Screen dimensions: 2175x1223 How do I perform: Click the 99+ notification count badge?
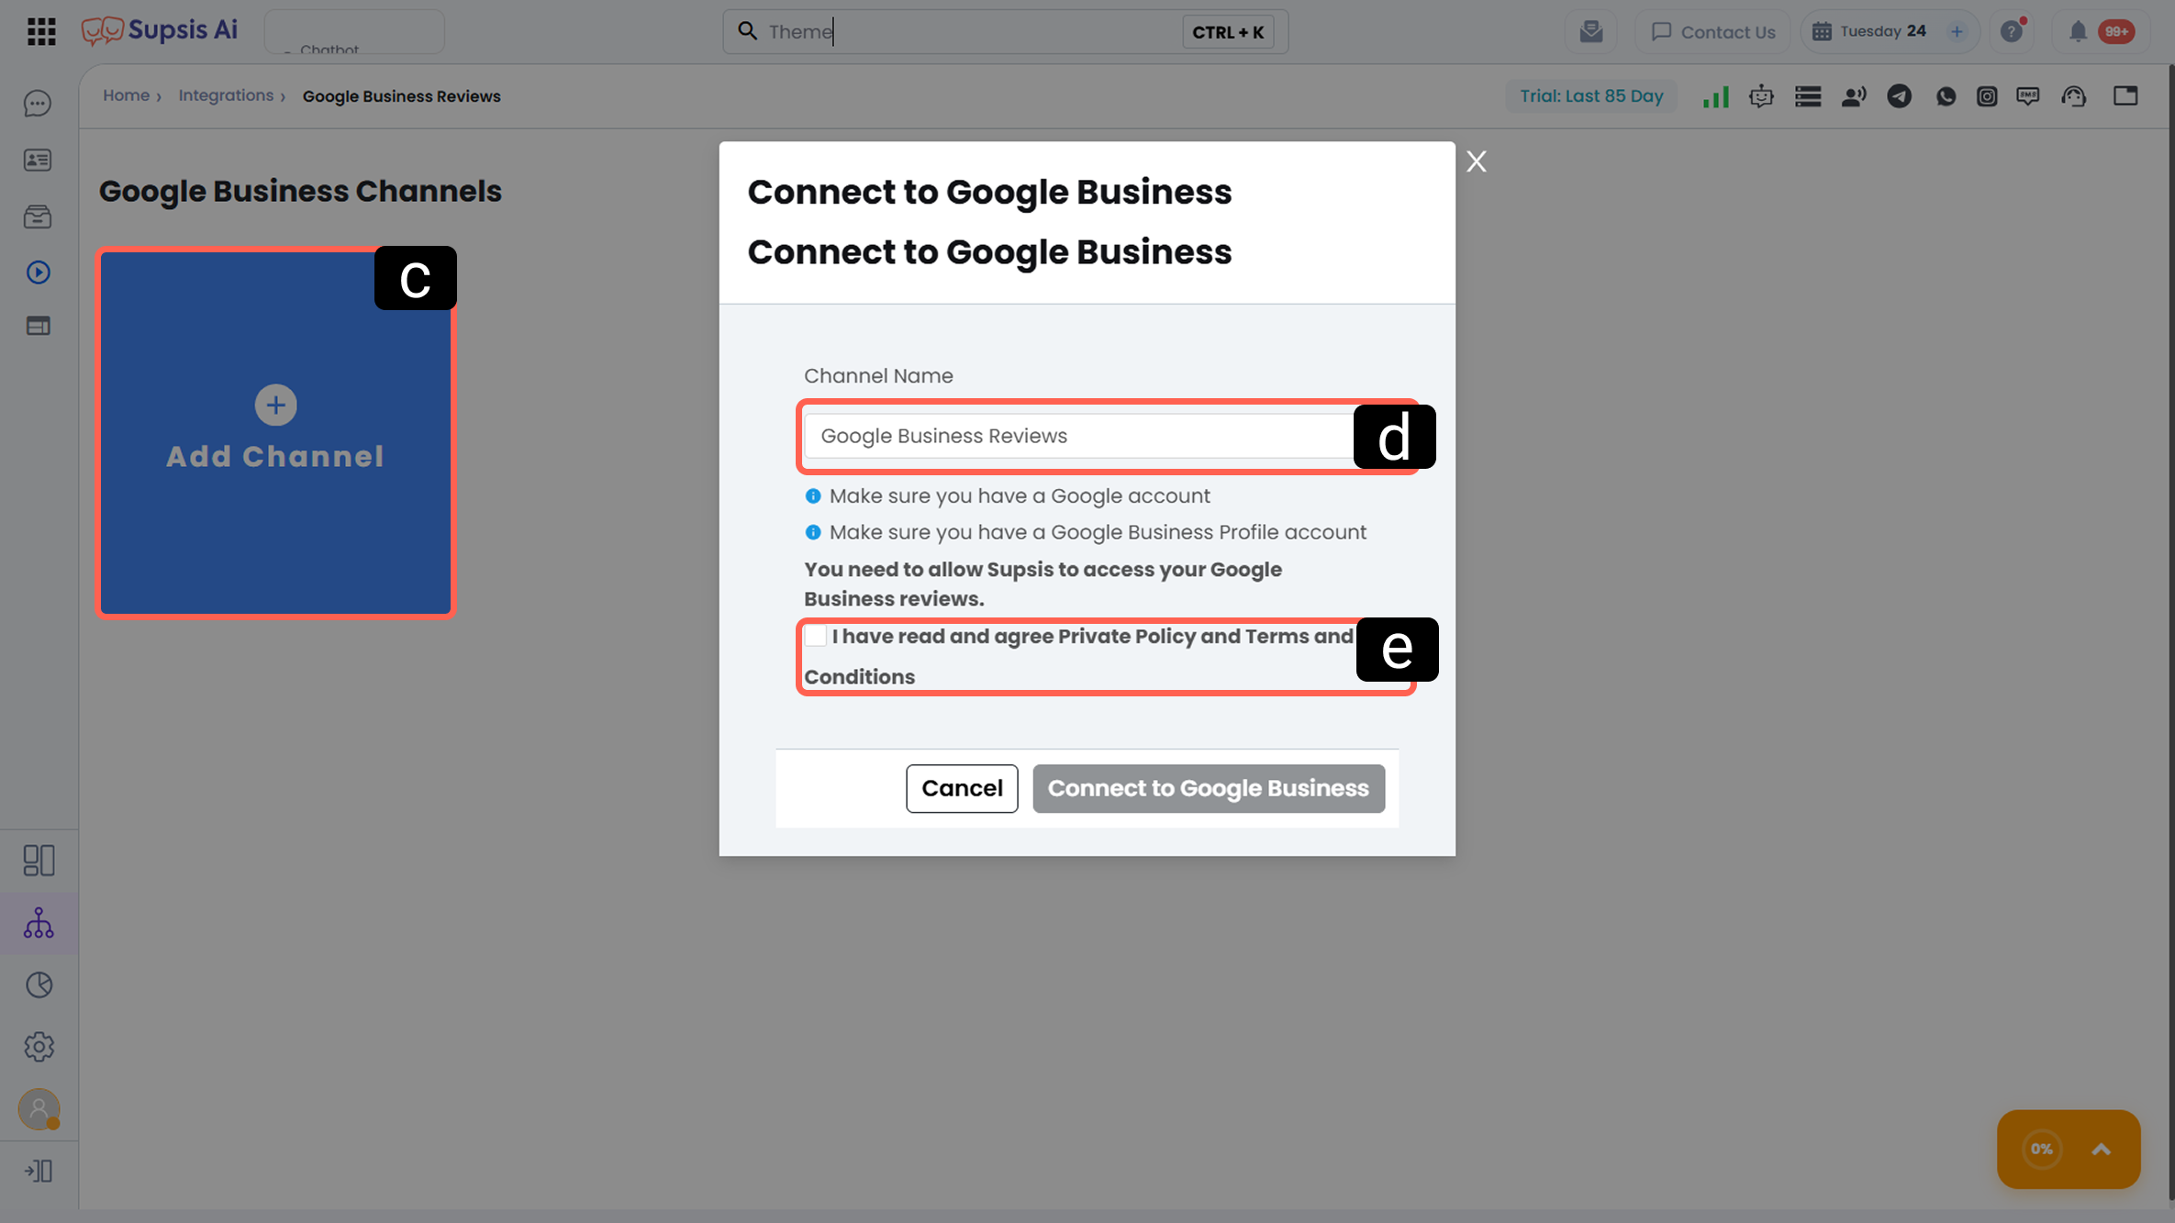pyautogui.click(x=2117, y=32)
